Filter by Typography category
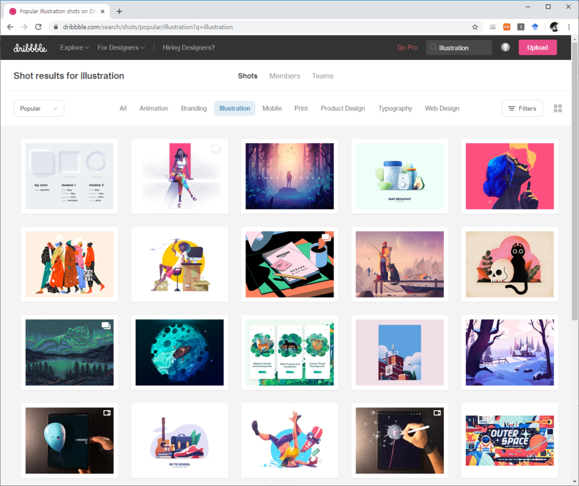The image size is (579, 486). pos(395,109)
